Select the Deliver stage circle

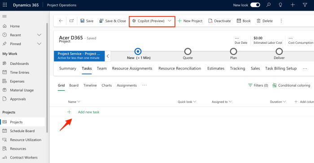[x=279, y=51]
